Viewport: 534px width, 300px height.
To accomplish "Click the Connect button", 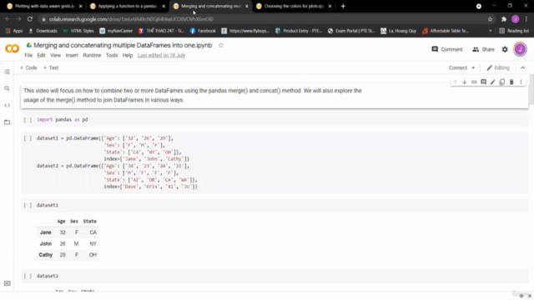I will point(458,67).
